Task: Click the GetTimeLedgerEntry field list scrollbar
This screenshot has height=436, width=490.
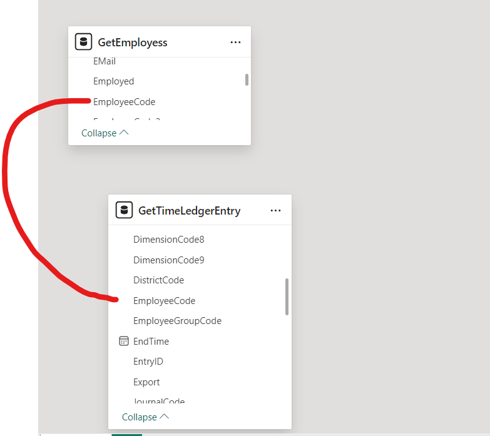Action: click(287, 297)
